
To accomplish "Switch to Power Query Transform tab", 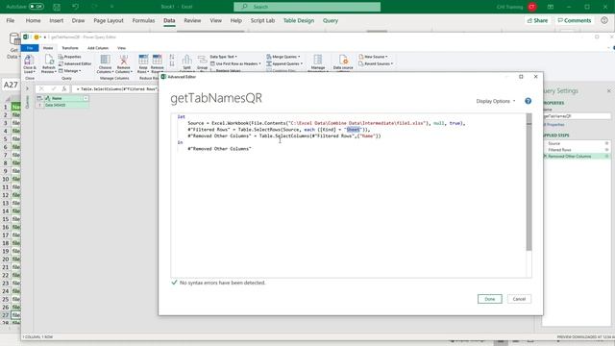I will (x=70, y=48).
